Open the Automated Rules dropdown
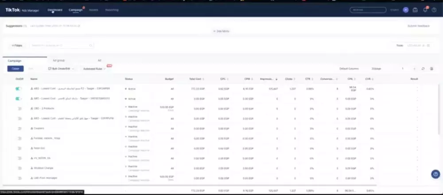The width and height of the screenshot is (443, 195). pos(94,69)
